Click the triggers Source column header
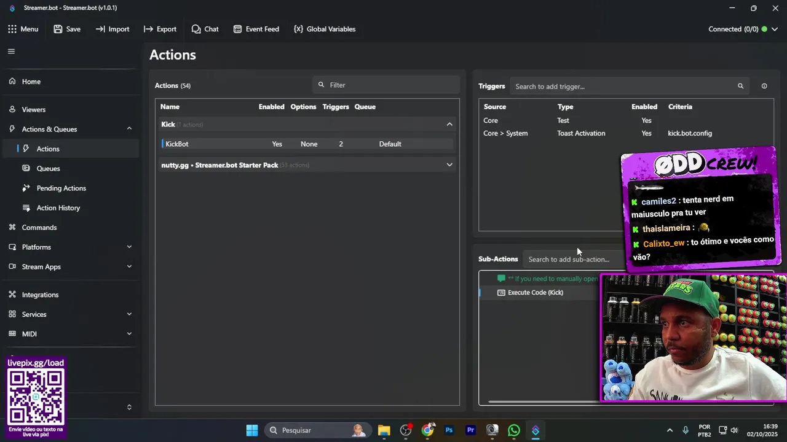Screen dimensions: 787x442 495,107
